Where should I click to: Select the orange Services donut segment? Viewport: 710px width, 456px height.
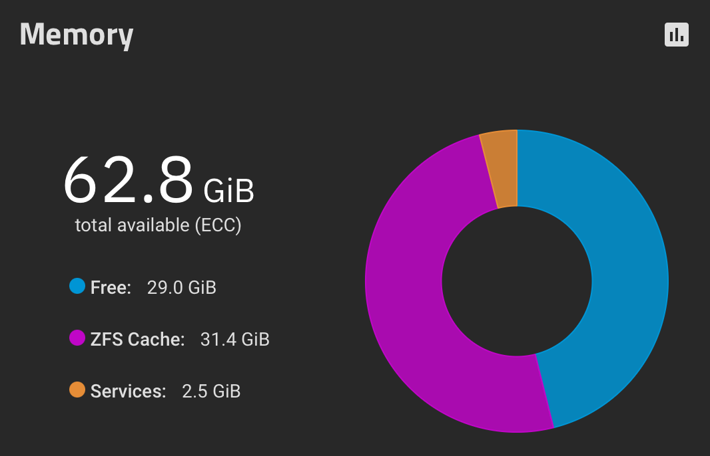502,168
